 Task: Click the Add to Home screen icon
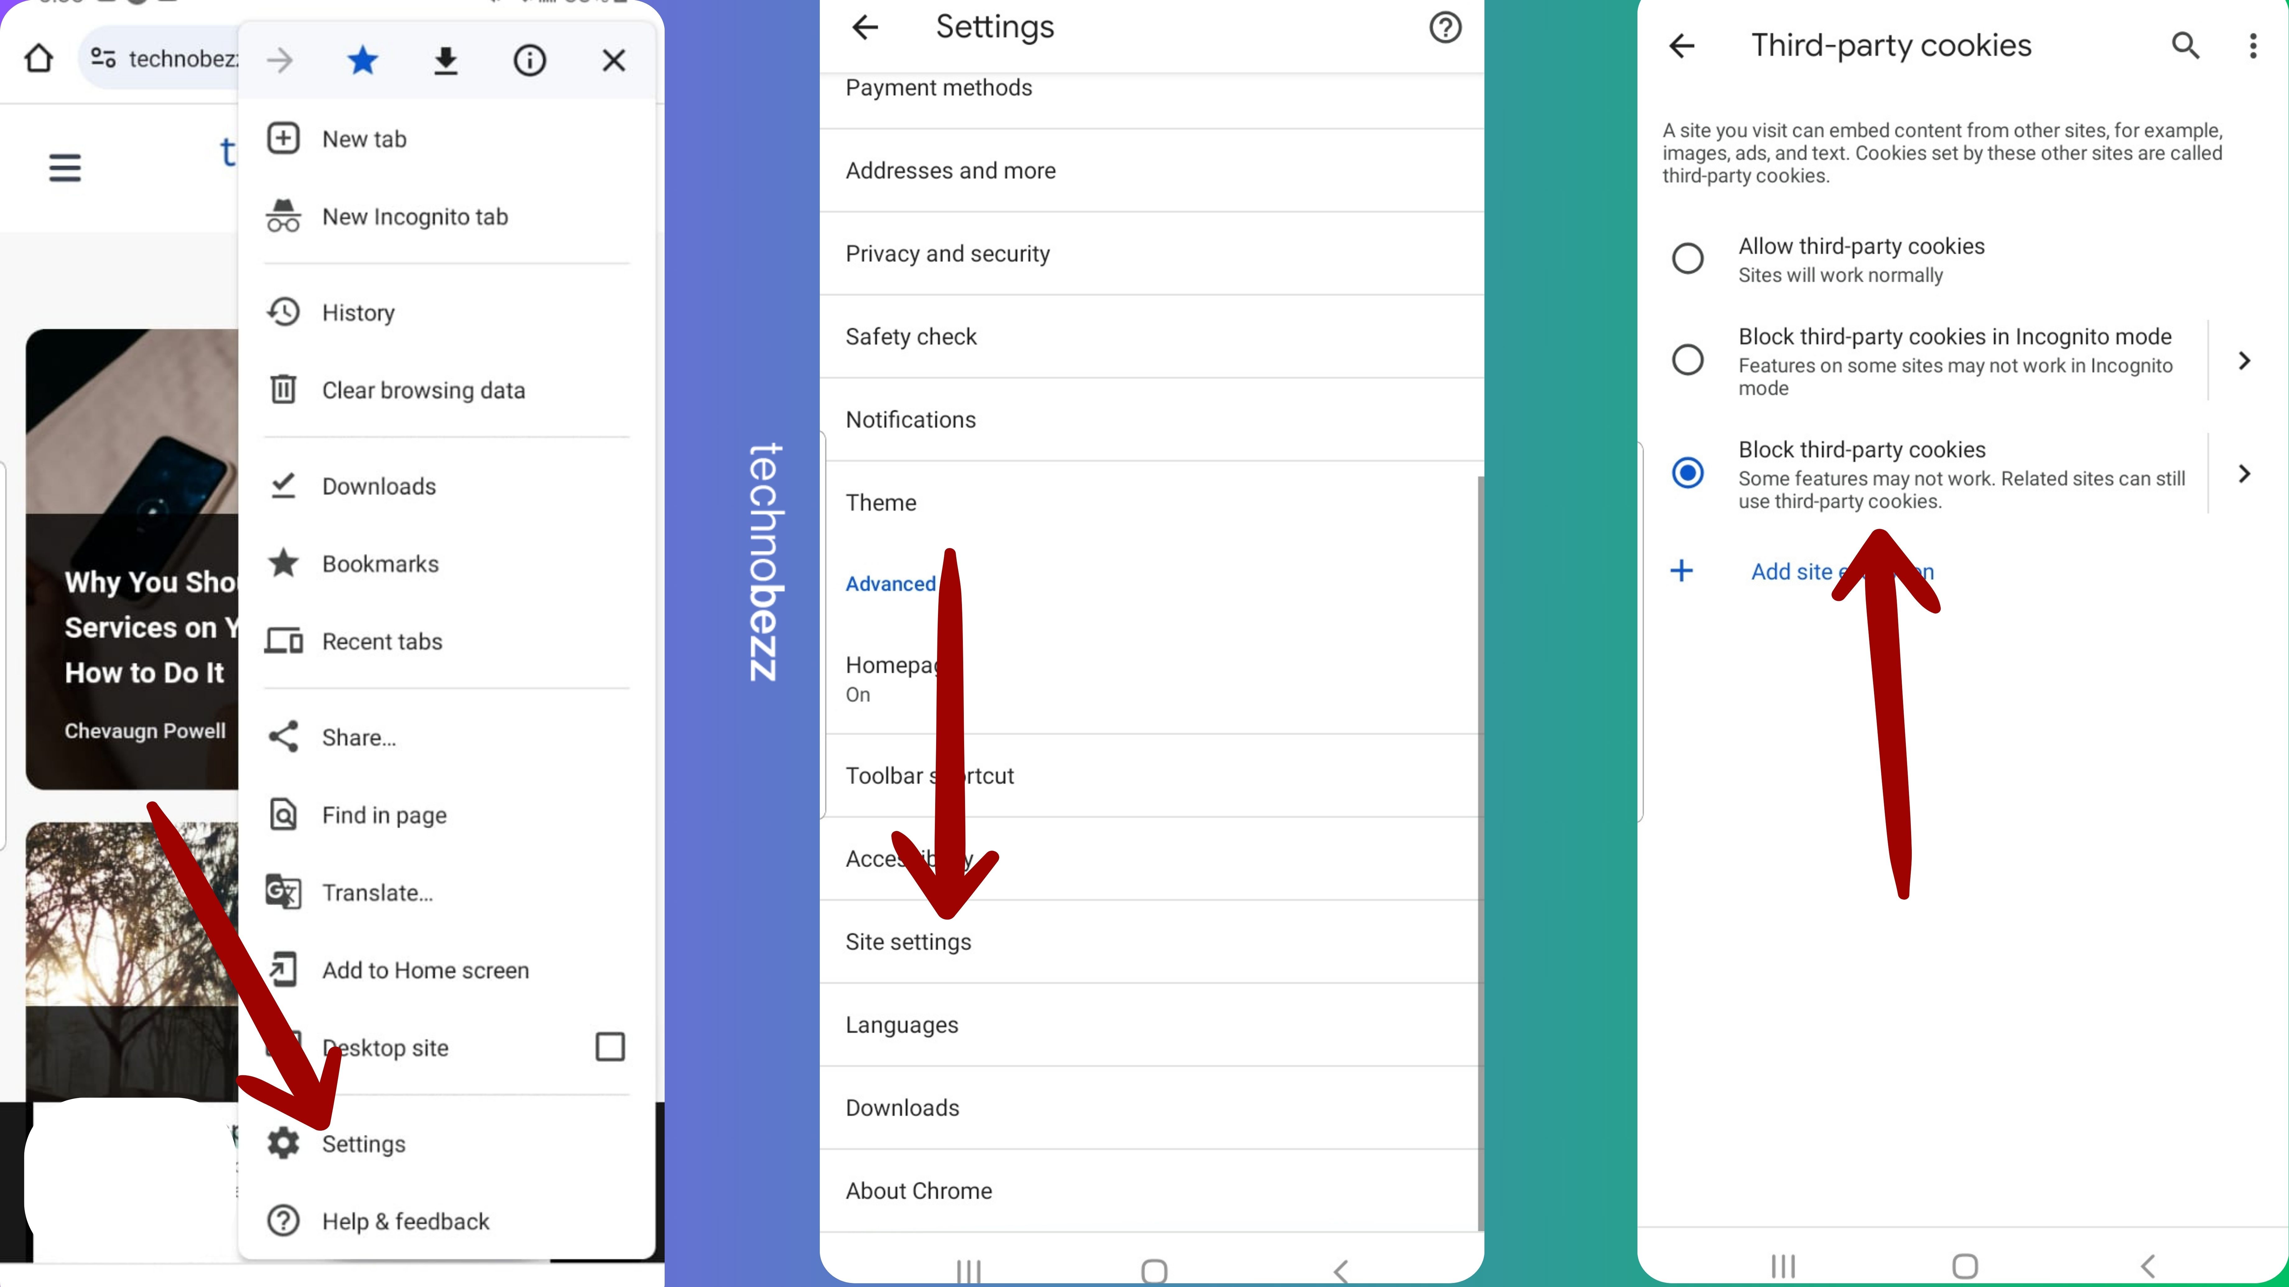[x=283, y=969]
